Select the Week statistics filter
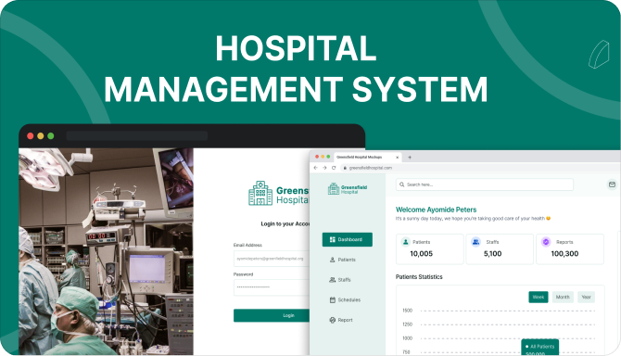 coord(539,297)
